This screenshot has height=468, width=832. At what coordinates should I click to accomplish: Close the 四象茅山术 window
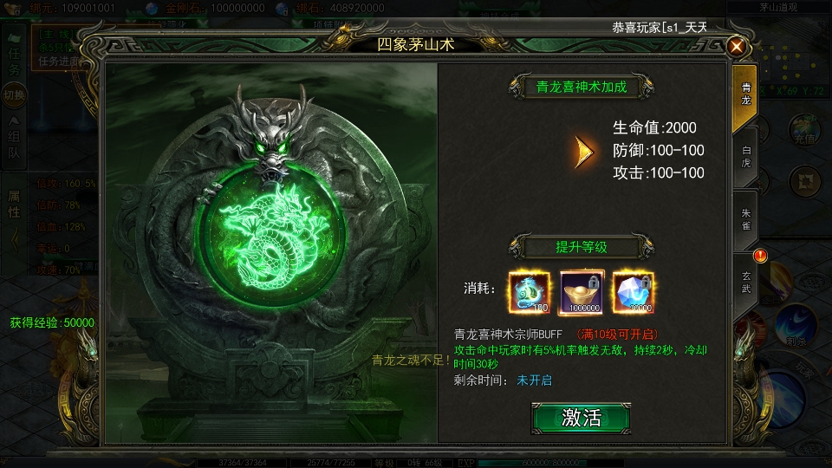(x=737, y=47)
